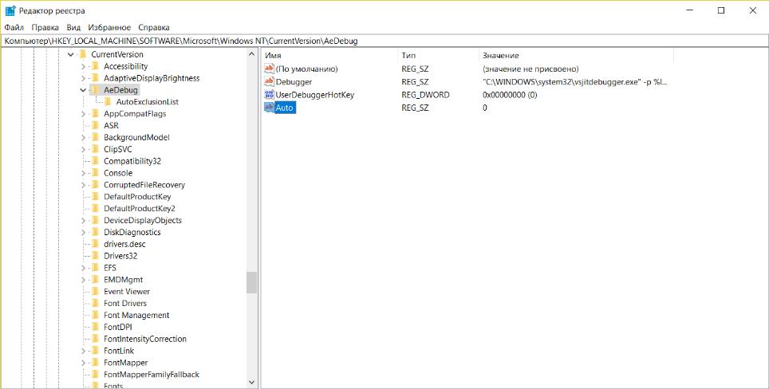Open the Избранное menu

109,27
